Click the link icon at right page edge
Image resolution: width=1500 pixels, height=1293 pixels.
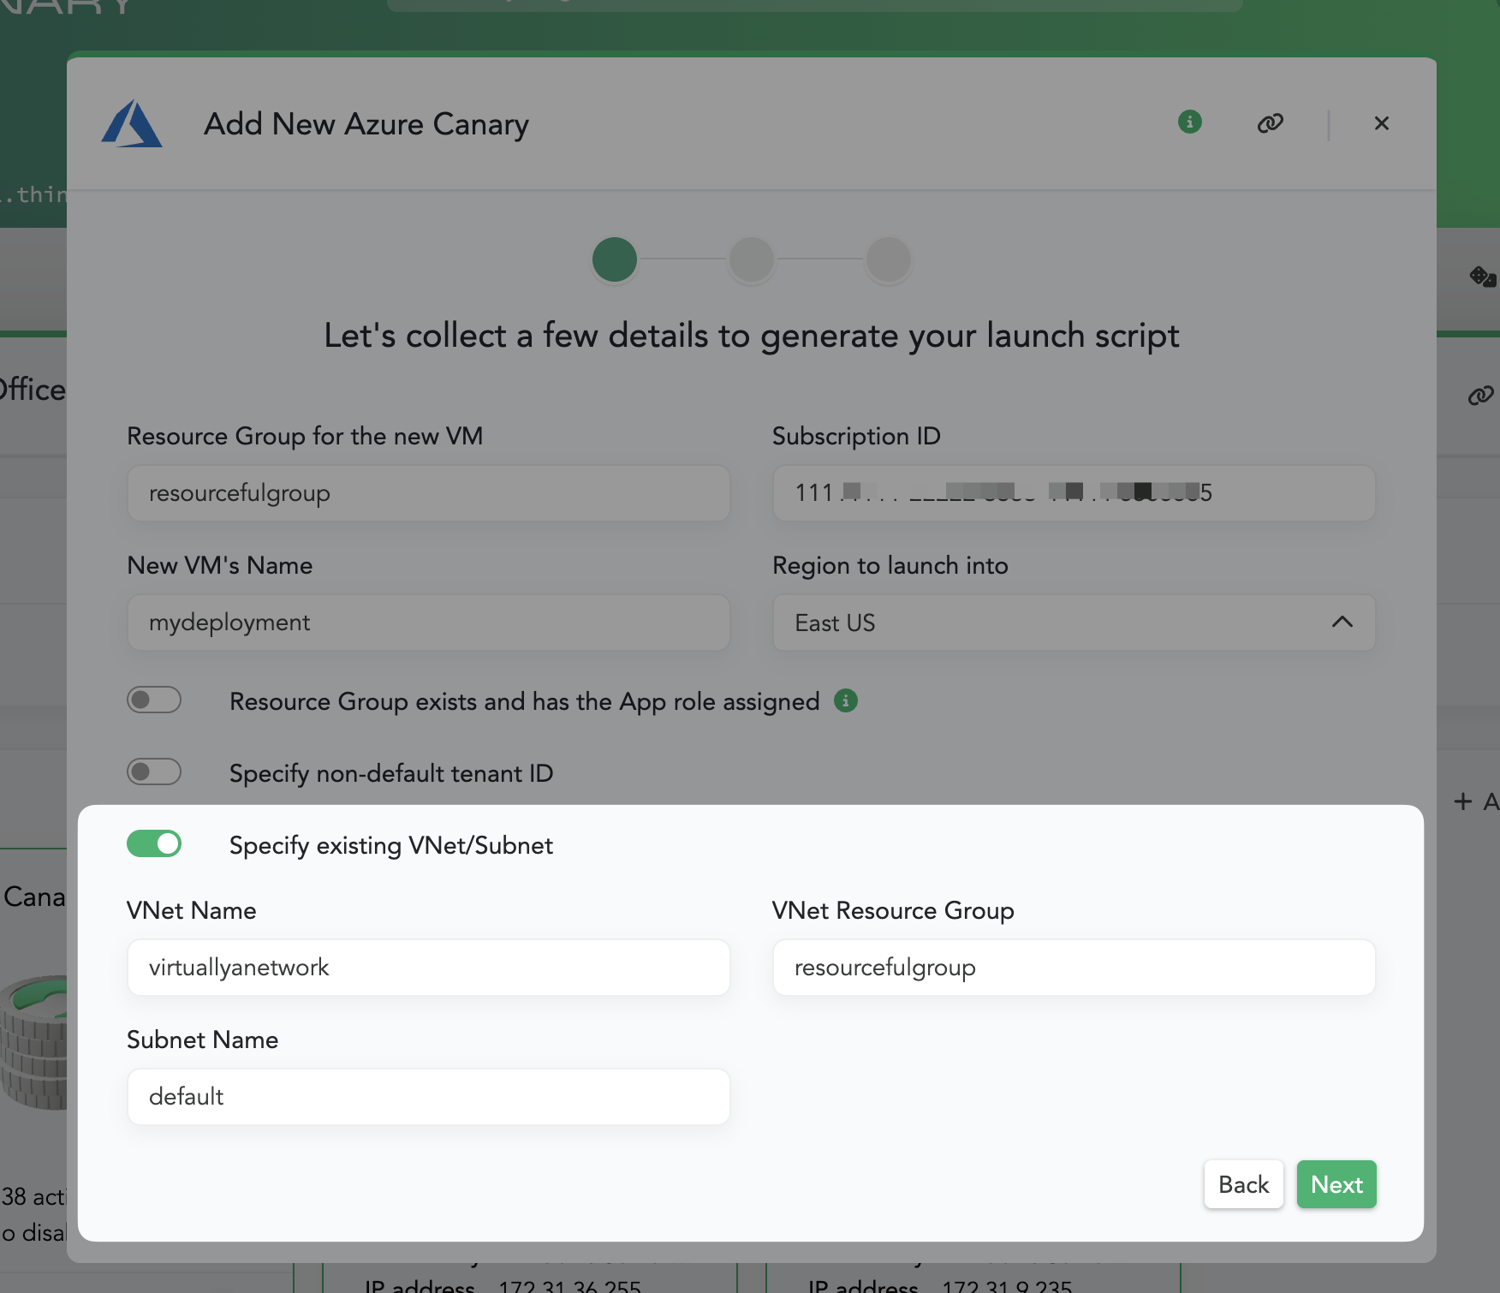click(x=1480, y=396)
